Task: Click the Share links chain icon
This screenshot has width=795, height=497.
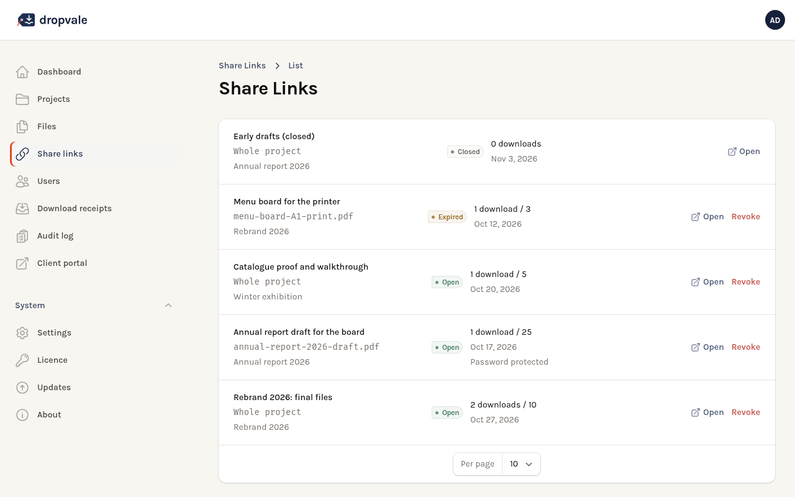Action: point(22,154)
